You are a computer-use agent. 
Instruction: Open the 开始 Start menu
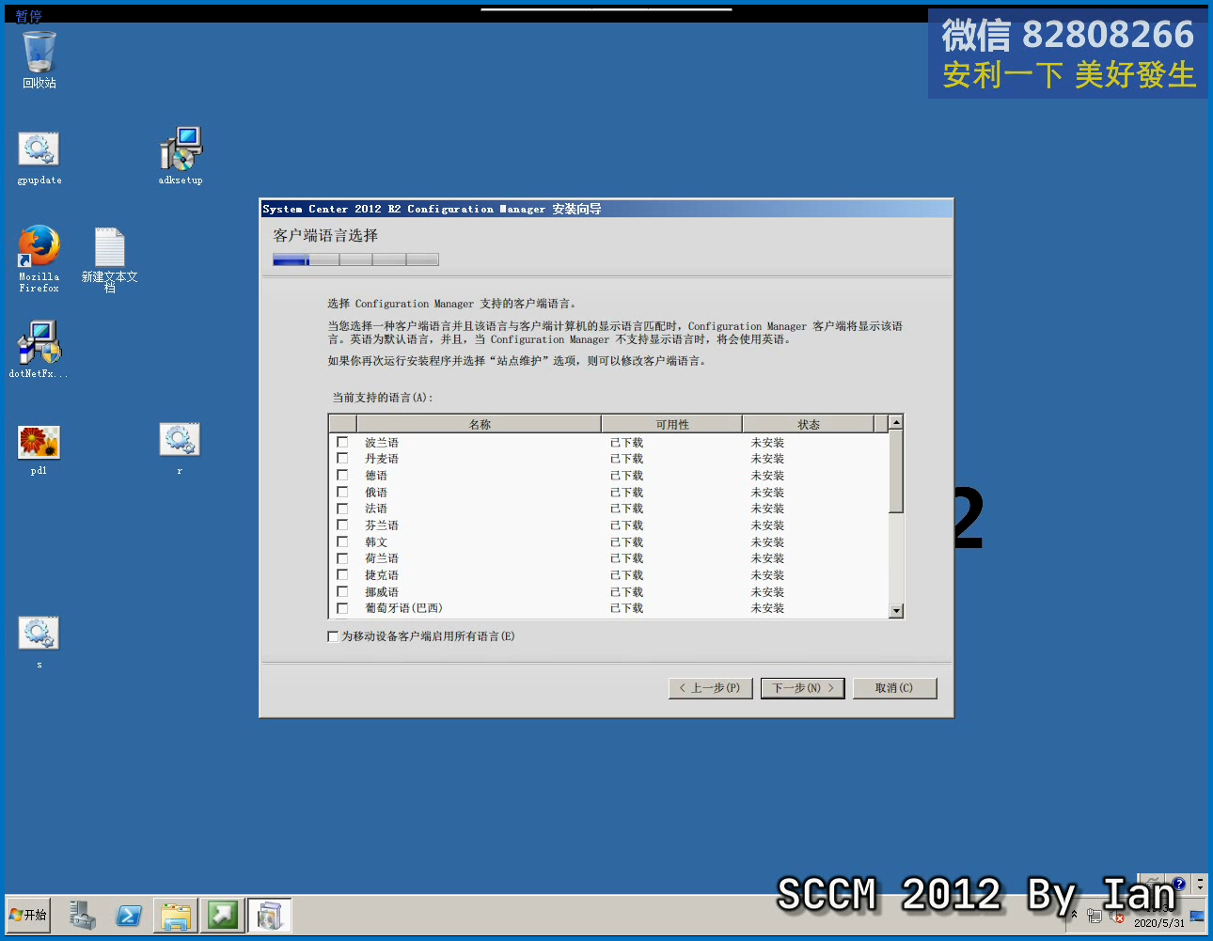28,915
